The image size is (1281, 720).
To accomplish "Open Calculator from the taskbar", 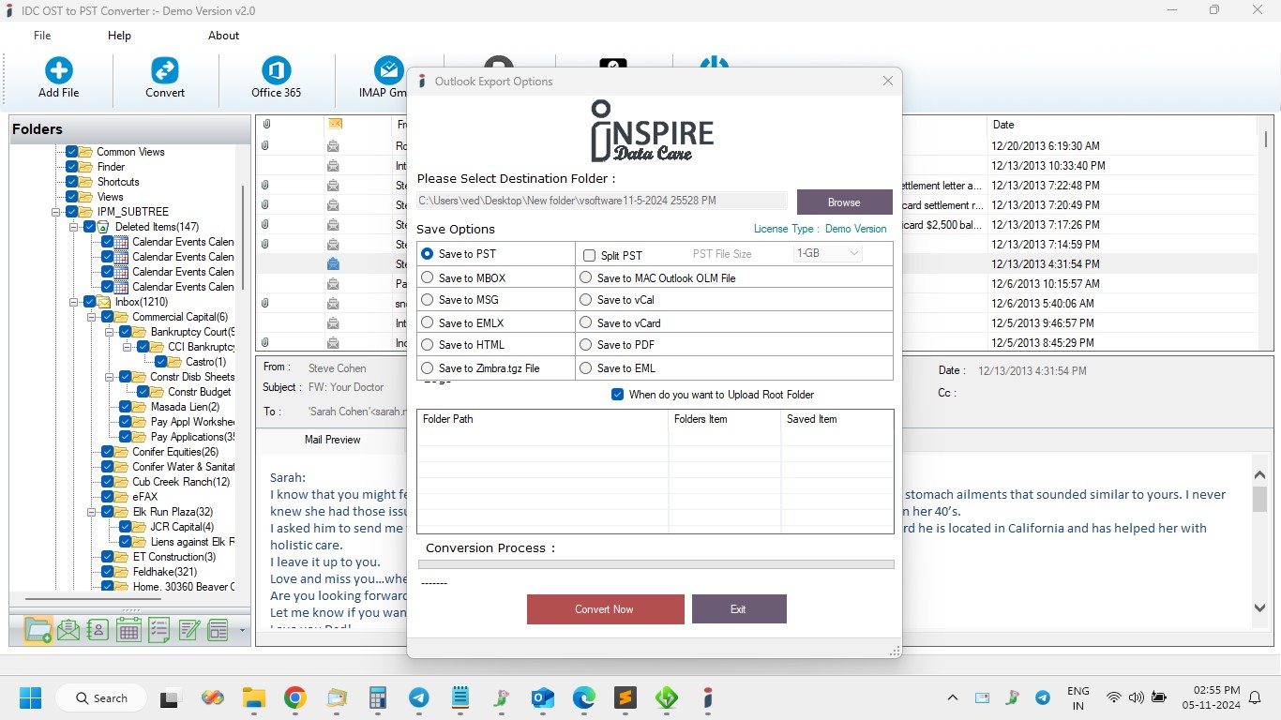I will [x=378, y=697].
